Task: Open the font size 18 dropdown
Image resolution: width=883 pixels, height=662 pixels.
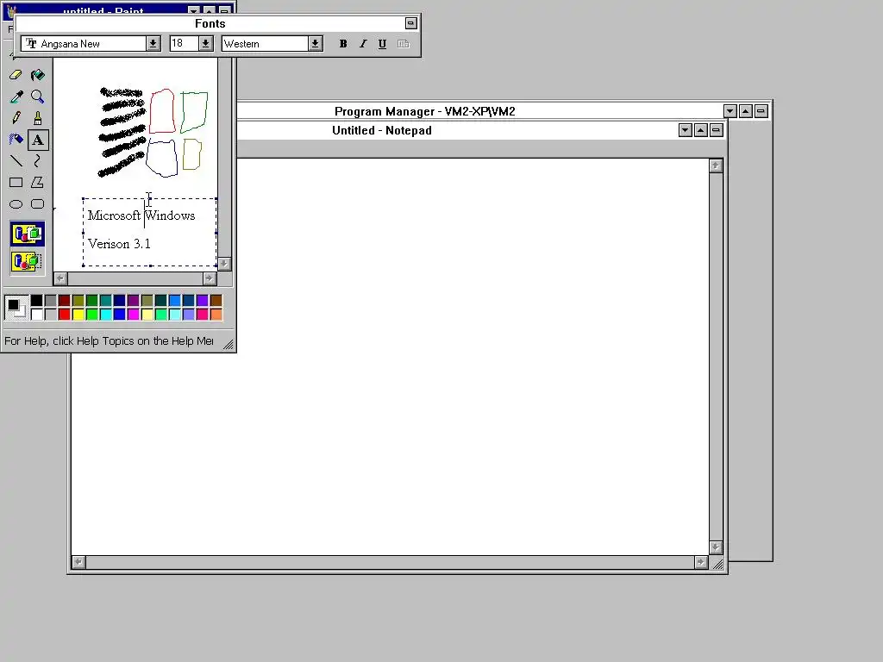Action: [x=205, y=44]
